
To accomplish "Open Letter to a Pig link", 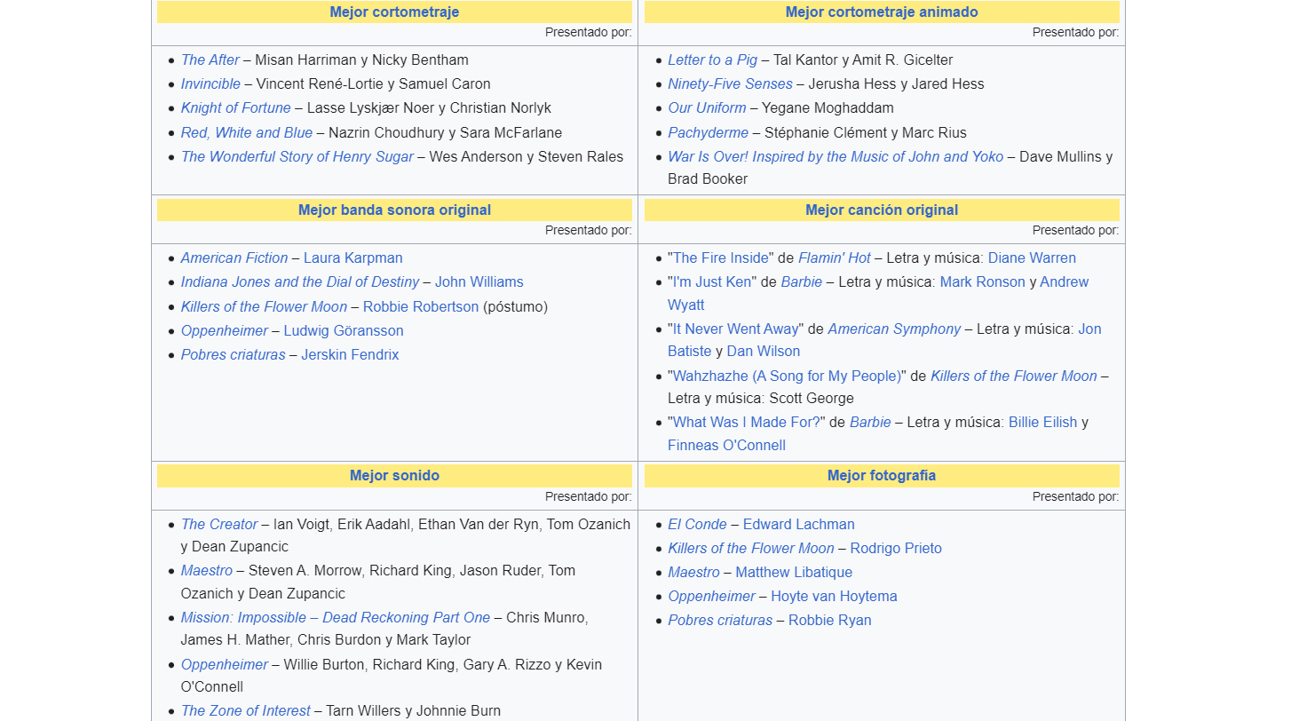I will coord(713,60).
